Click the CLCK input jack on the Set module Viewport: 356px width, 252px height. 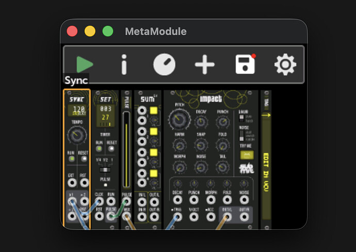[99, 201]
